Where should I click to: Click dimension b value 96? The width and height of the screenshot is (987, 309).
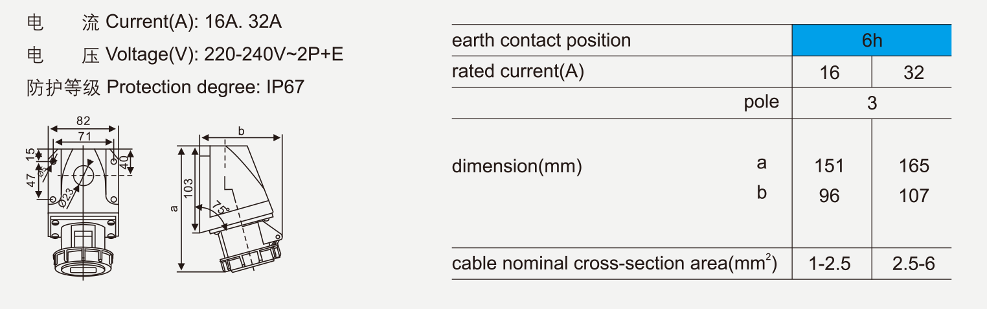point(829,195)
